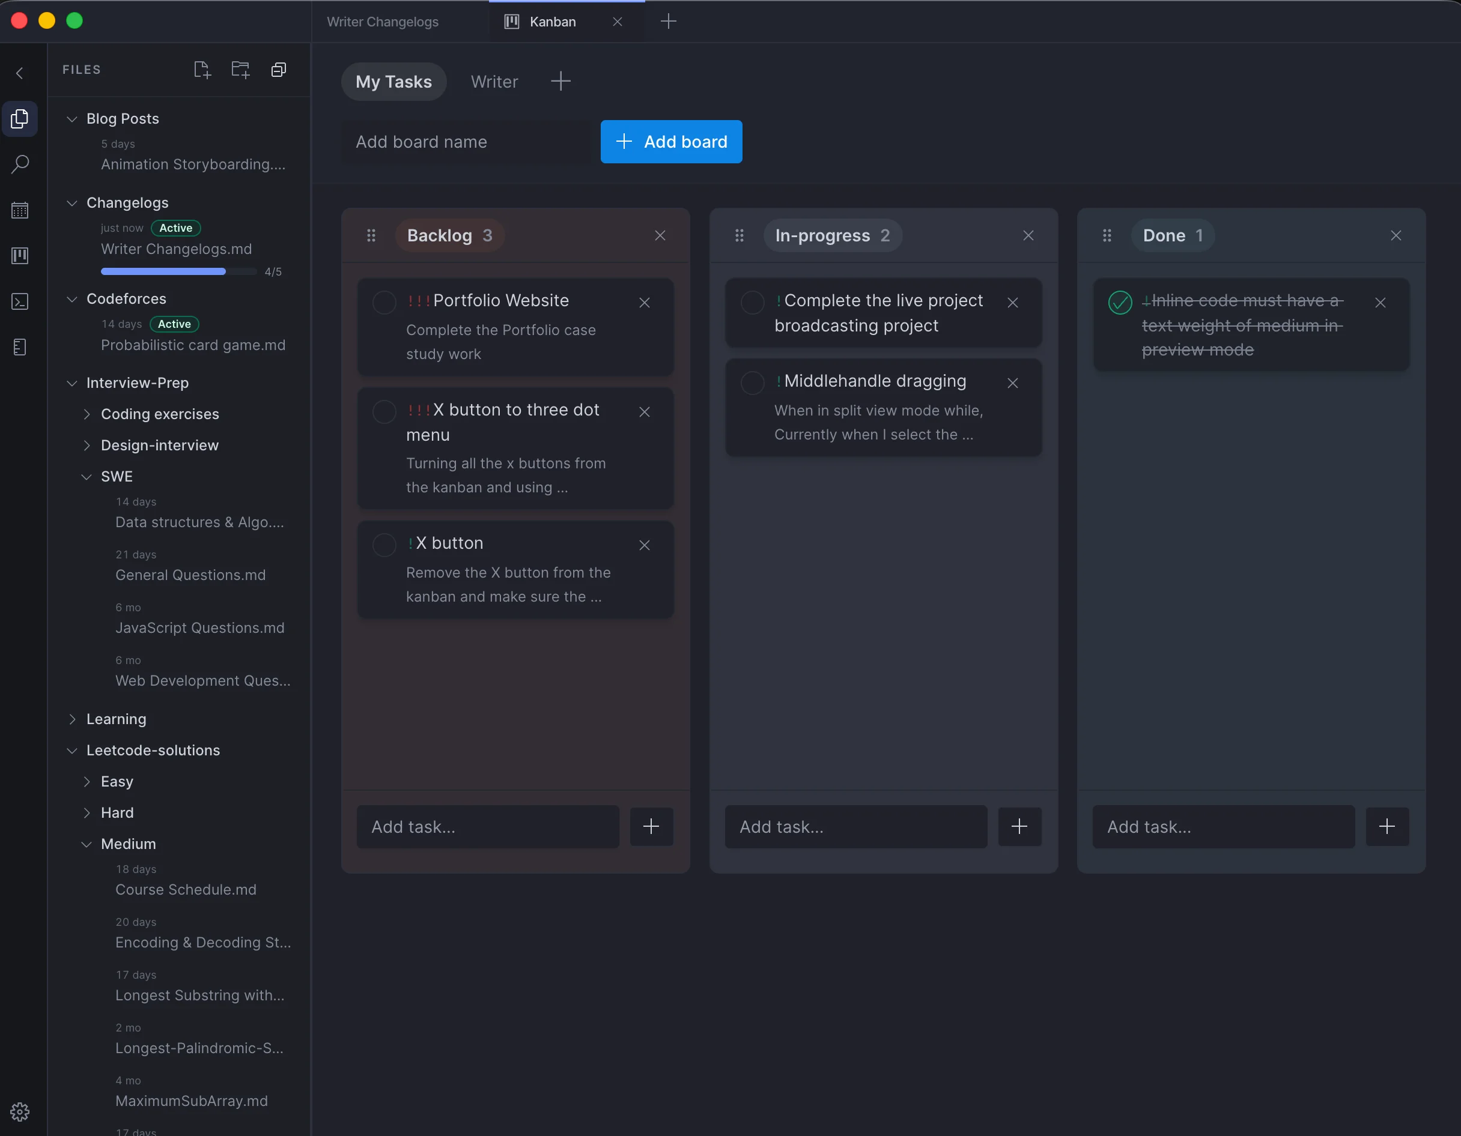Collapse all folders icon in Files header
This screenshot has height=1136, width=1461.
coord(279,70)
